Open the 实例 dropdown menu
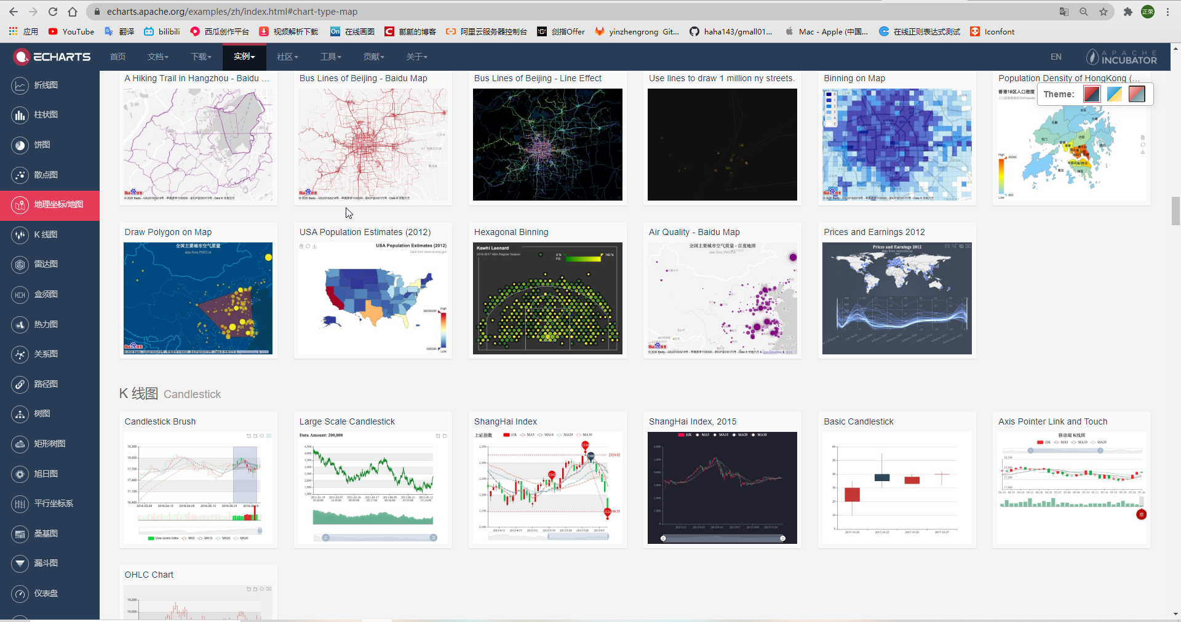 pos(244,57)
